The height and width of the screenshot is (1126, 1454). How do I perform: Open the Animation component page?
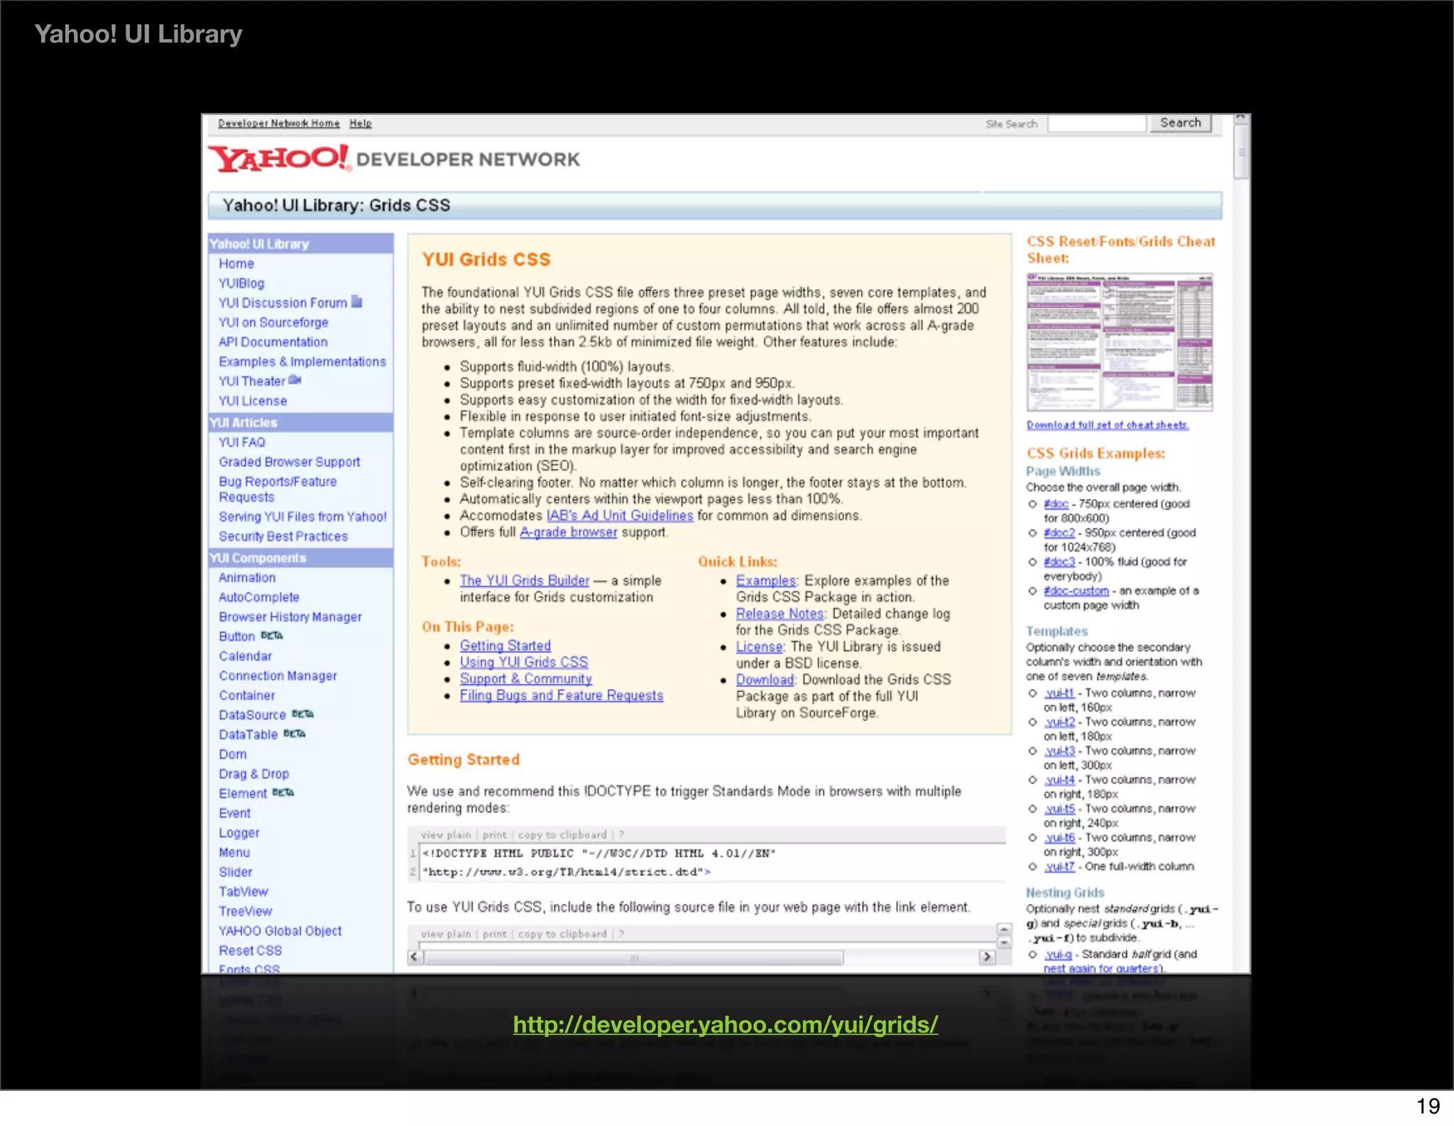pyautogui.click(x=247, y=578)
